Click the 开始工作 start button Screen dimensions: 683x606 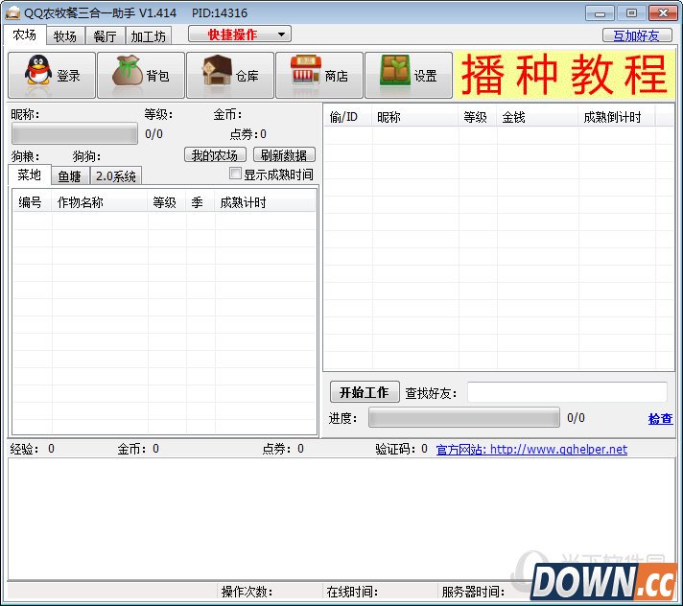coord(364,392)
